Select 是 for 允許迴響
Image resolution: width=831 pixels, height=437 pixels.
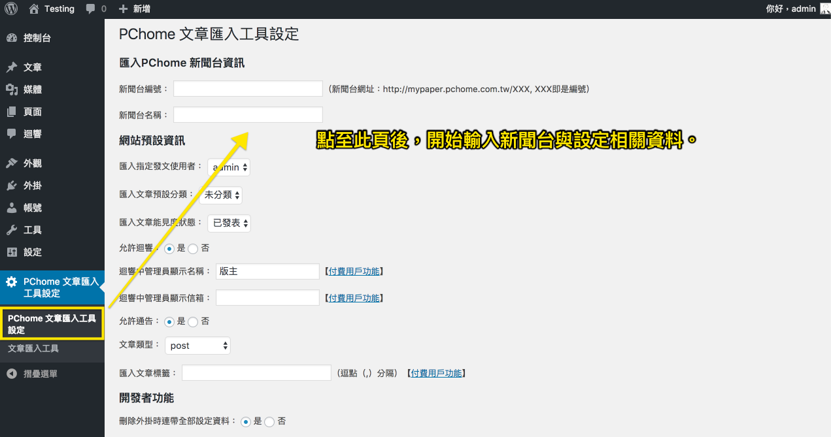169,248
